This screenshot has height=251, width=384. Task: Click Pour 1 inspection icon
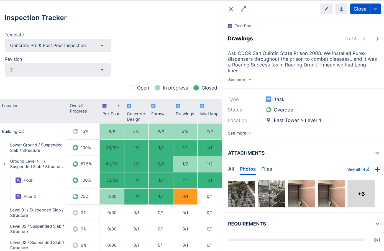(18, 180)
